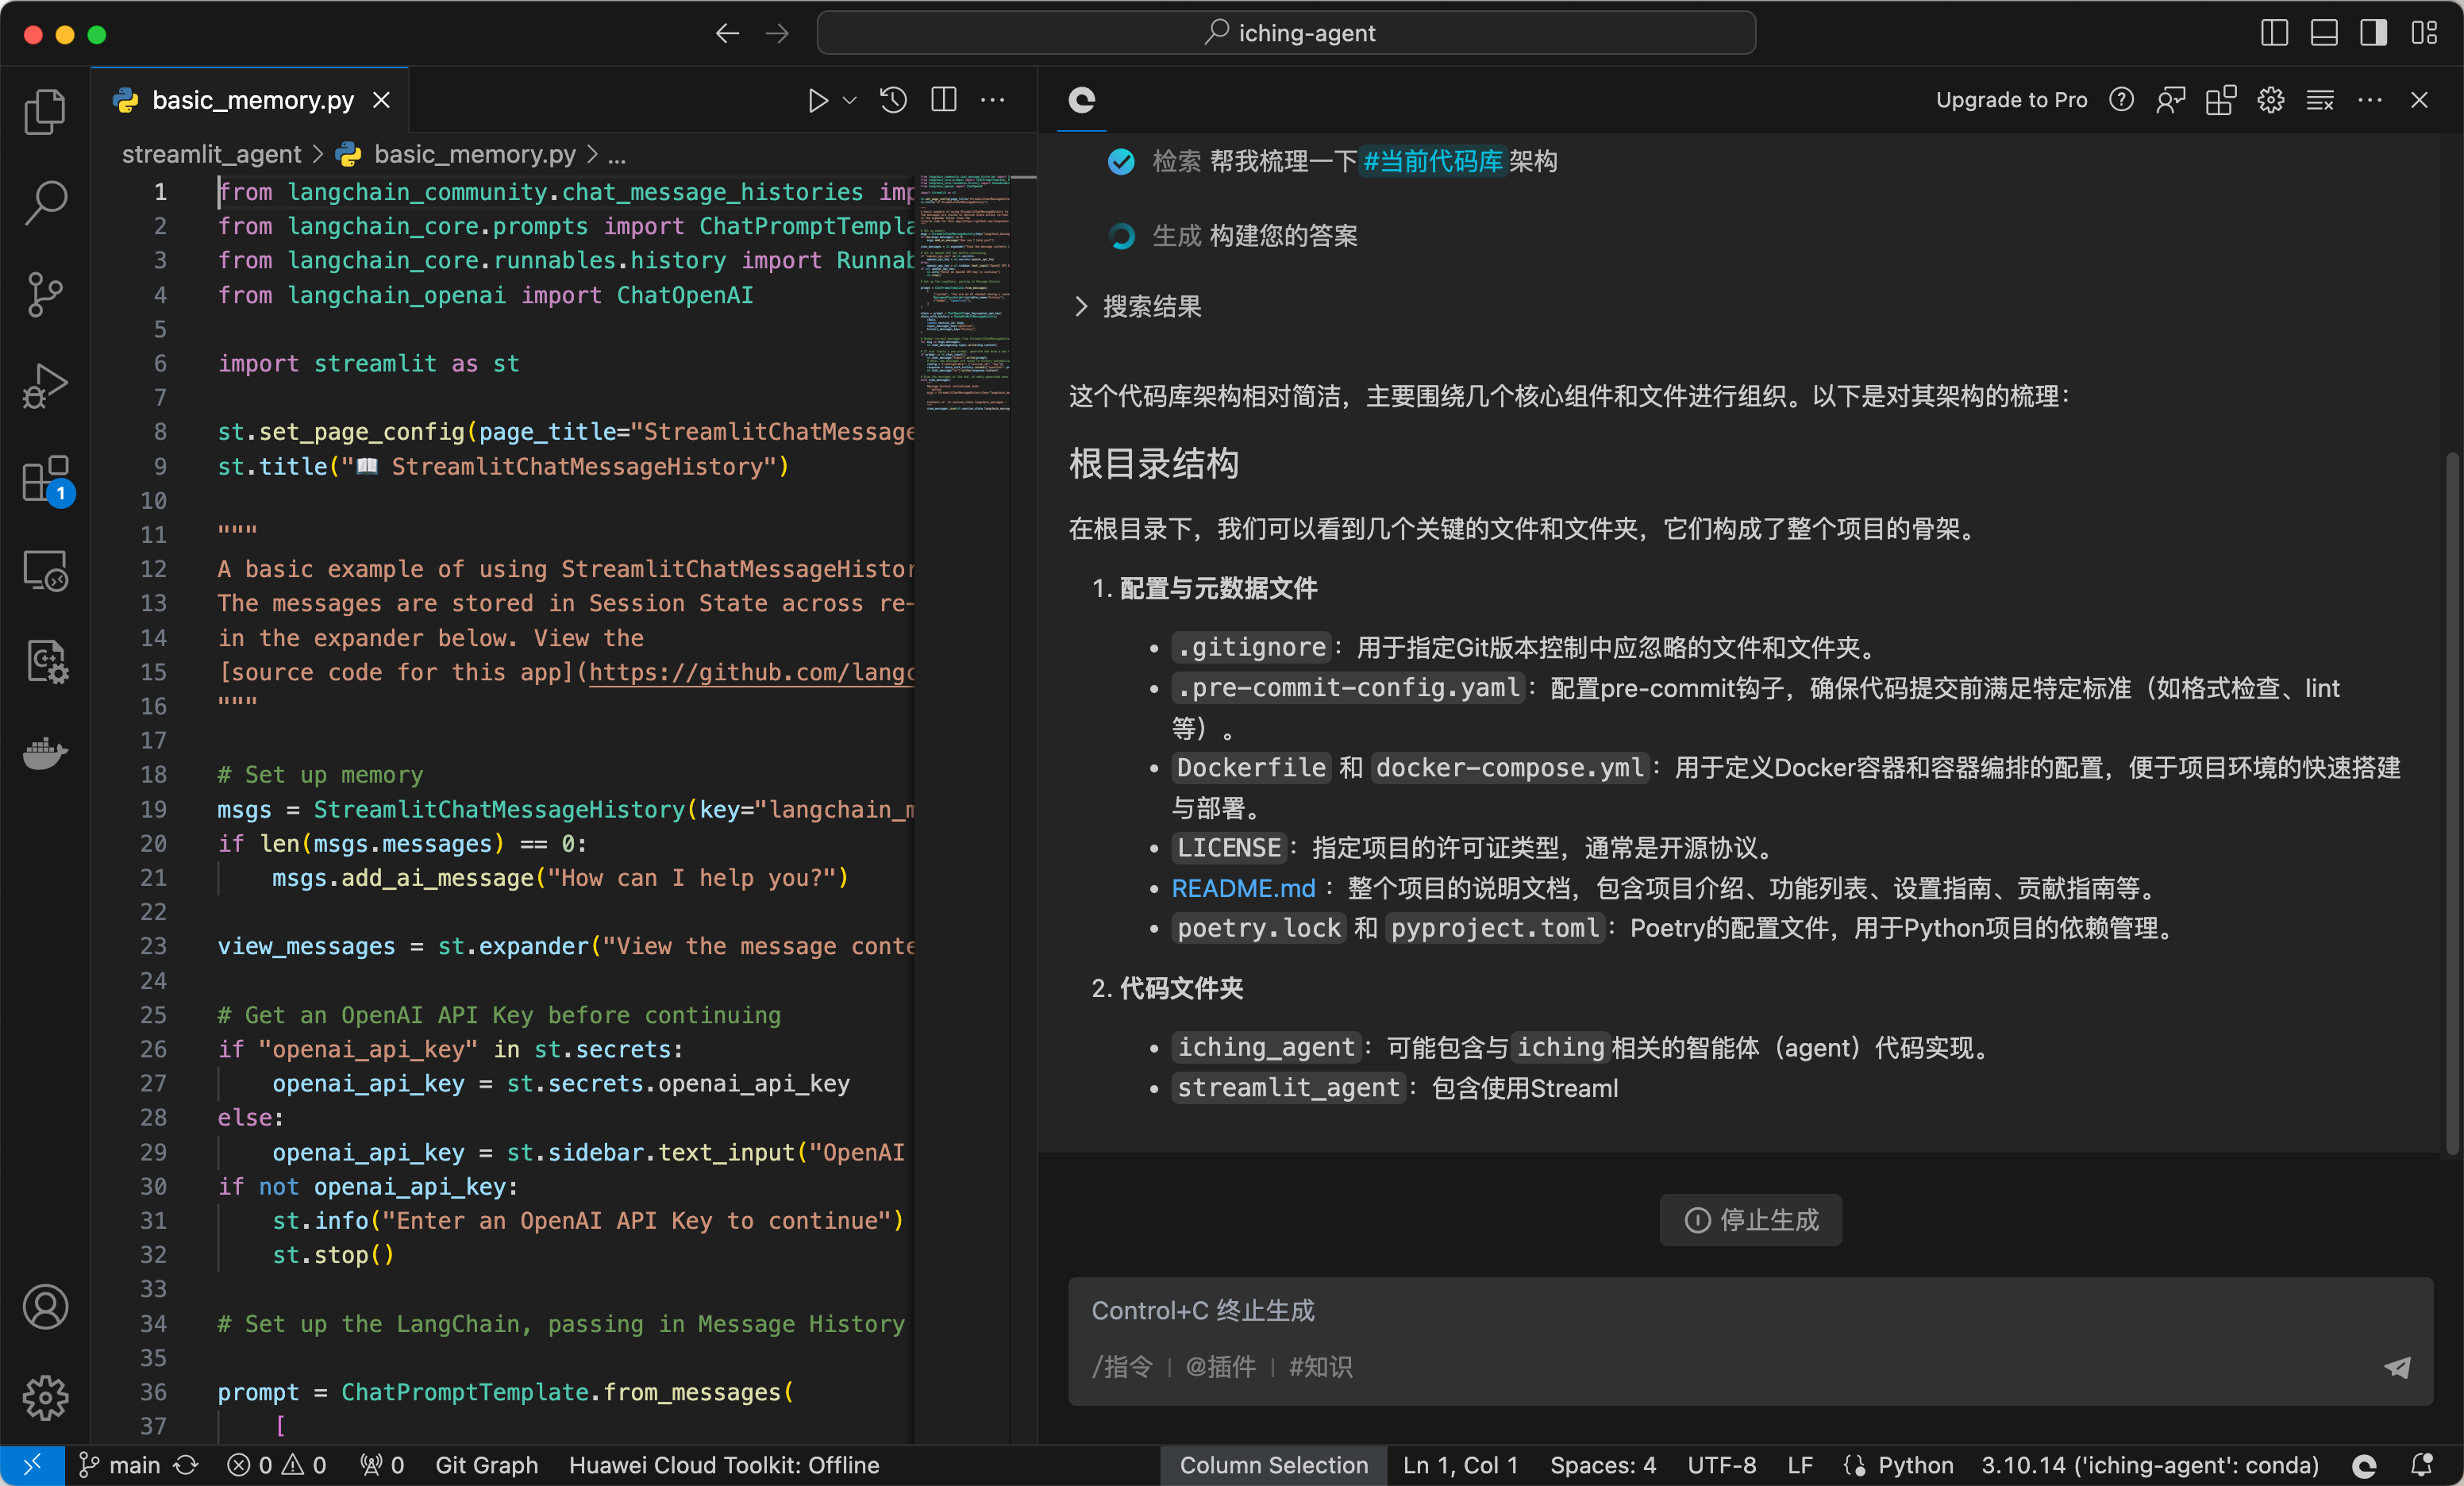This screenshot has width=2464, height=1486.
Task: Toggle the primary side bar layout icon
Action: point(2274,33)
